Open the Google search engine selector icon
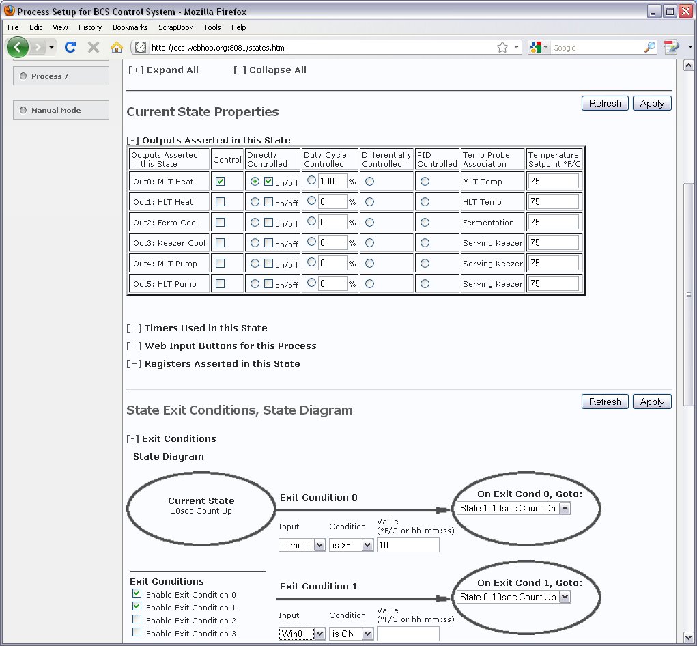This screenshot has height=646, width=697. 536,47
